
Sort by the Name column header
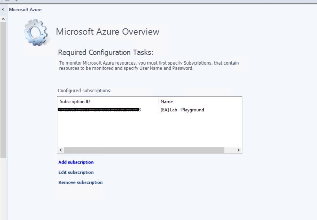(200, 101)
